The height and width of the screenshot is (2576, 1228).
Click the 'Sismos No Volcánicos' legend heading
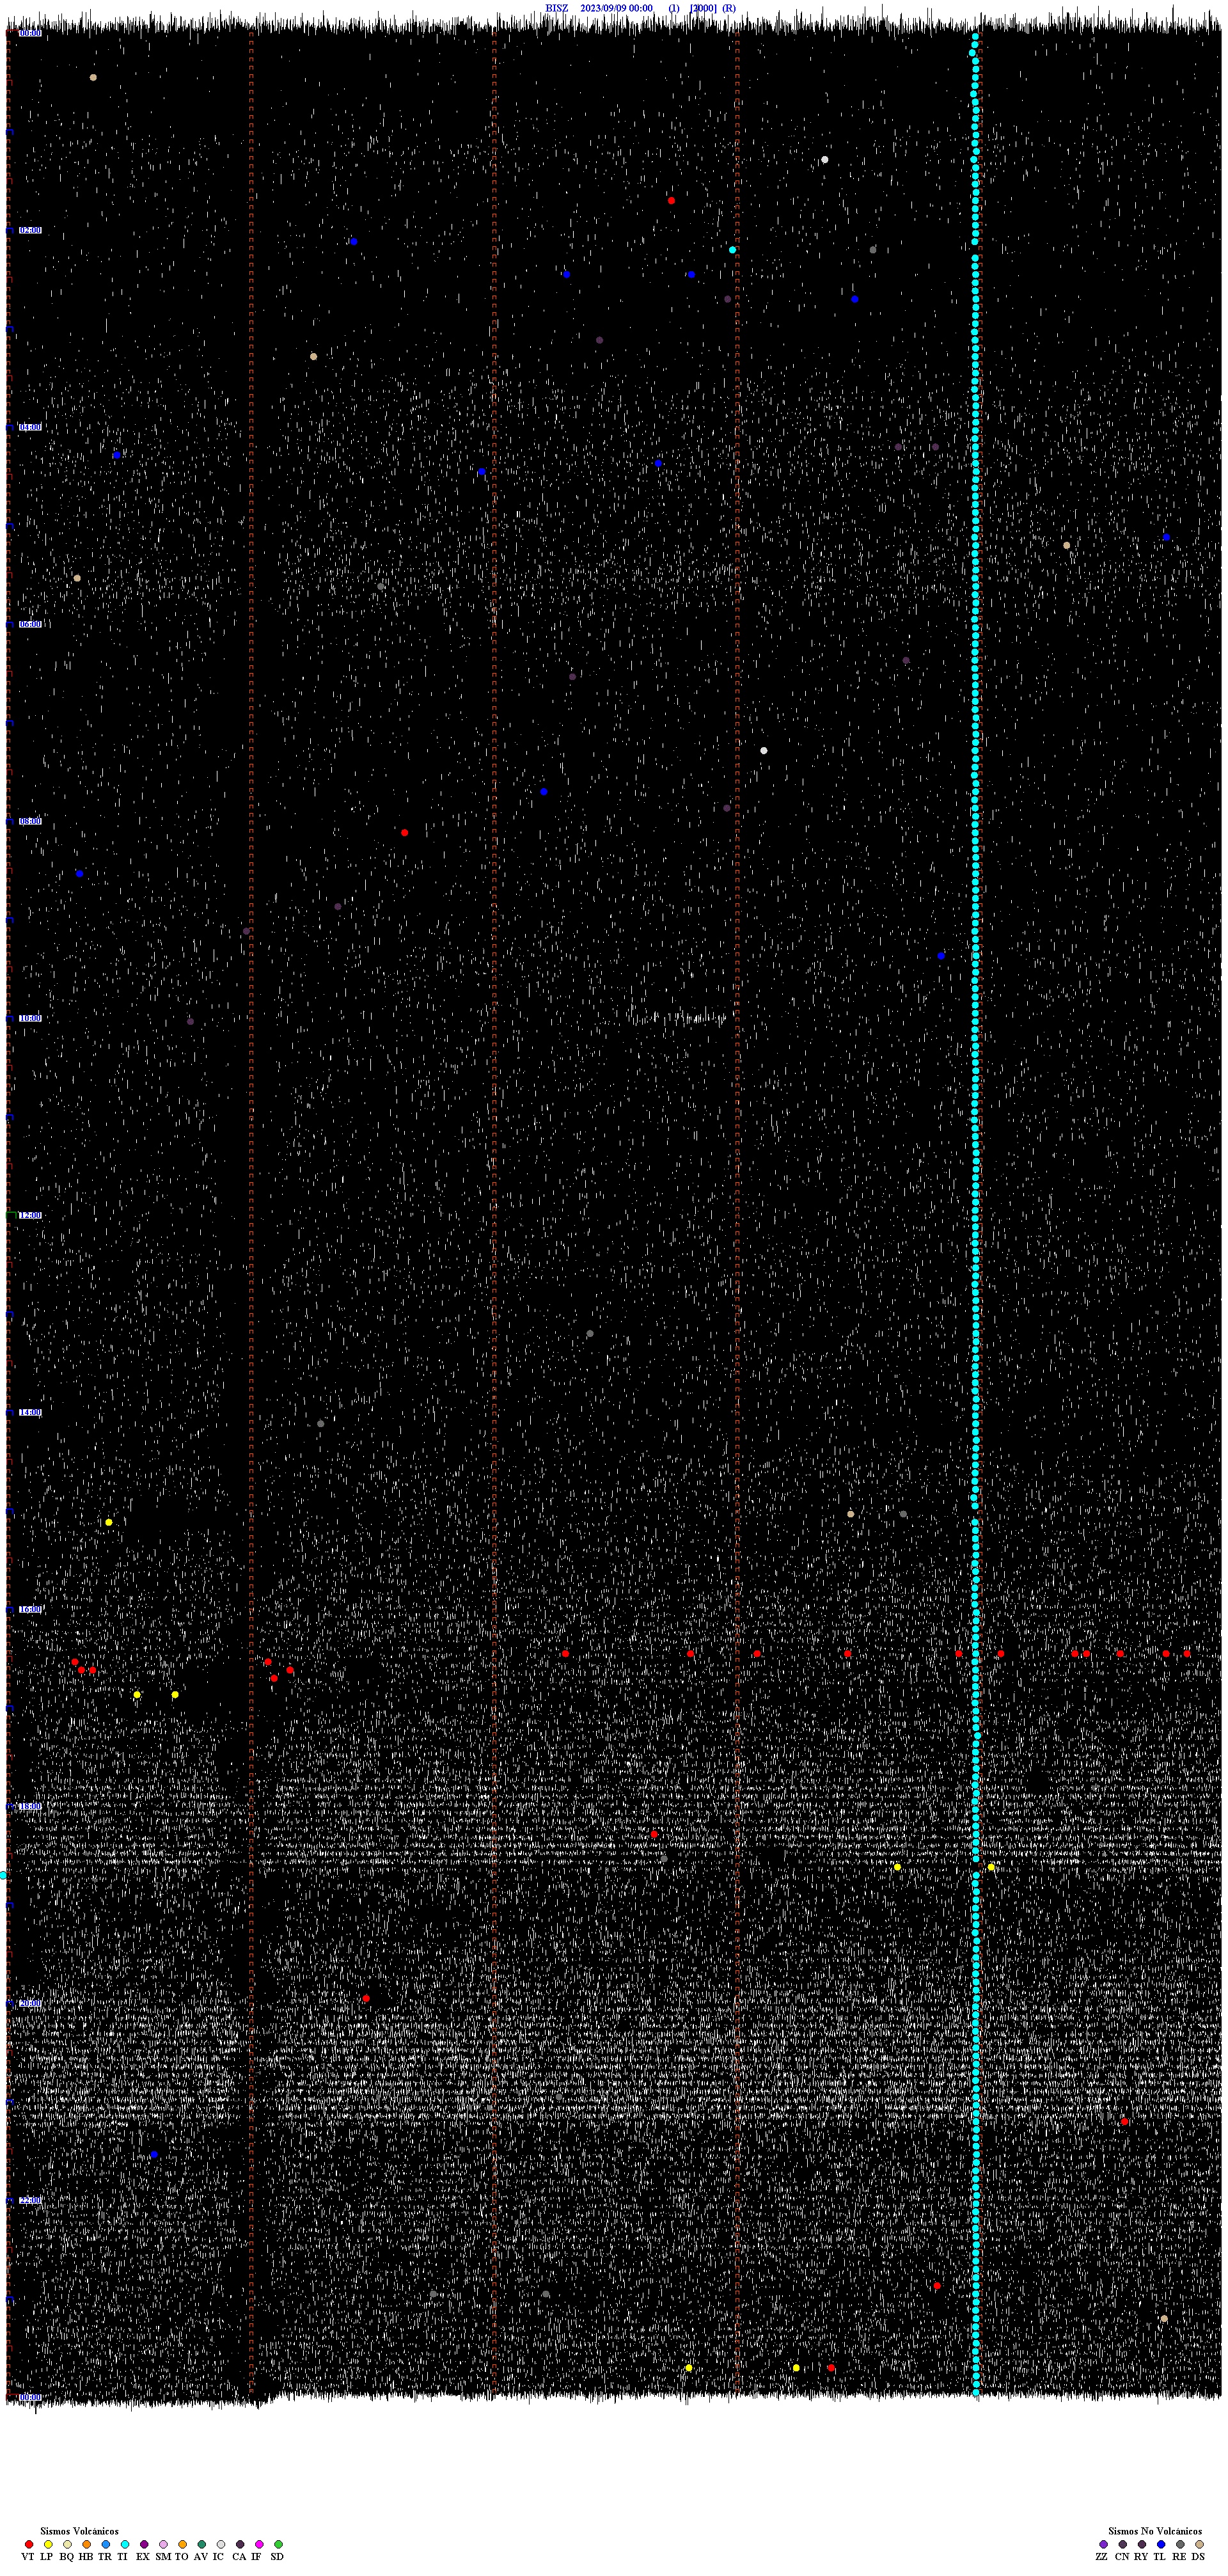tap(1155, 2531)
